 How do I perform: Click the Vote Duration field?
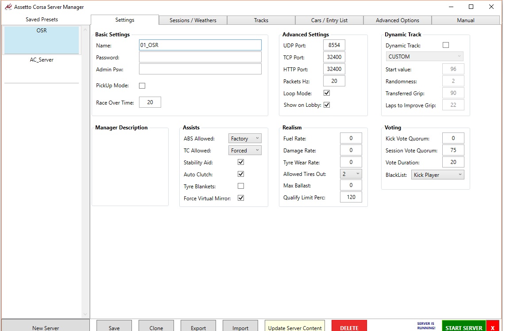tap(453, 162)
